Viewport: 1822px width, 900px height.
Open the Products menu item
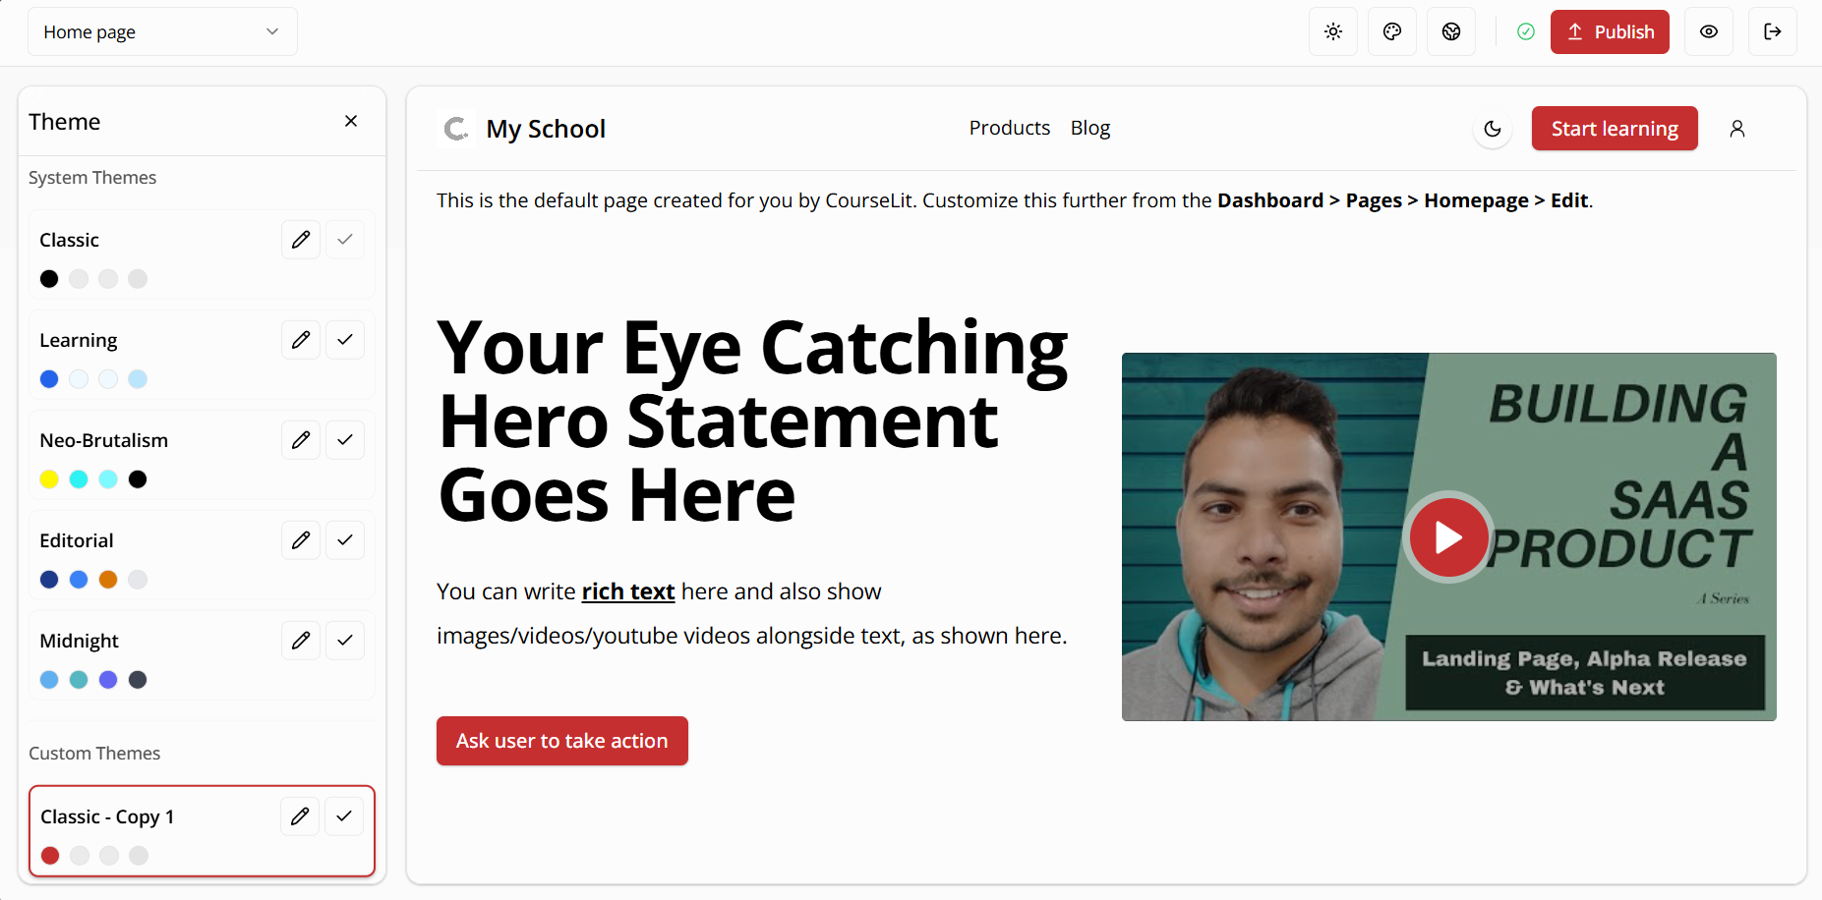(1009, 128)
